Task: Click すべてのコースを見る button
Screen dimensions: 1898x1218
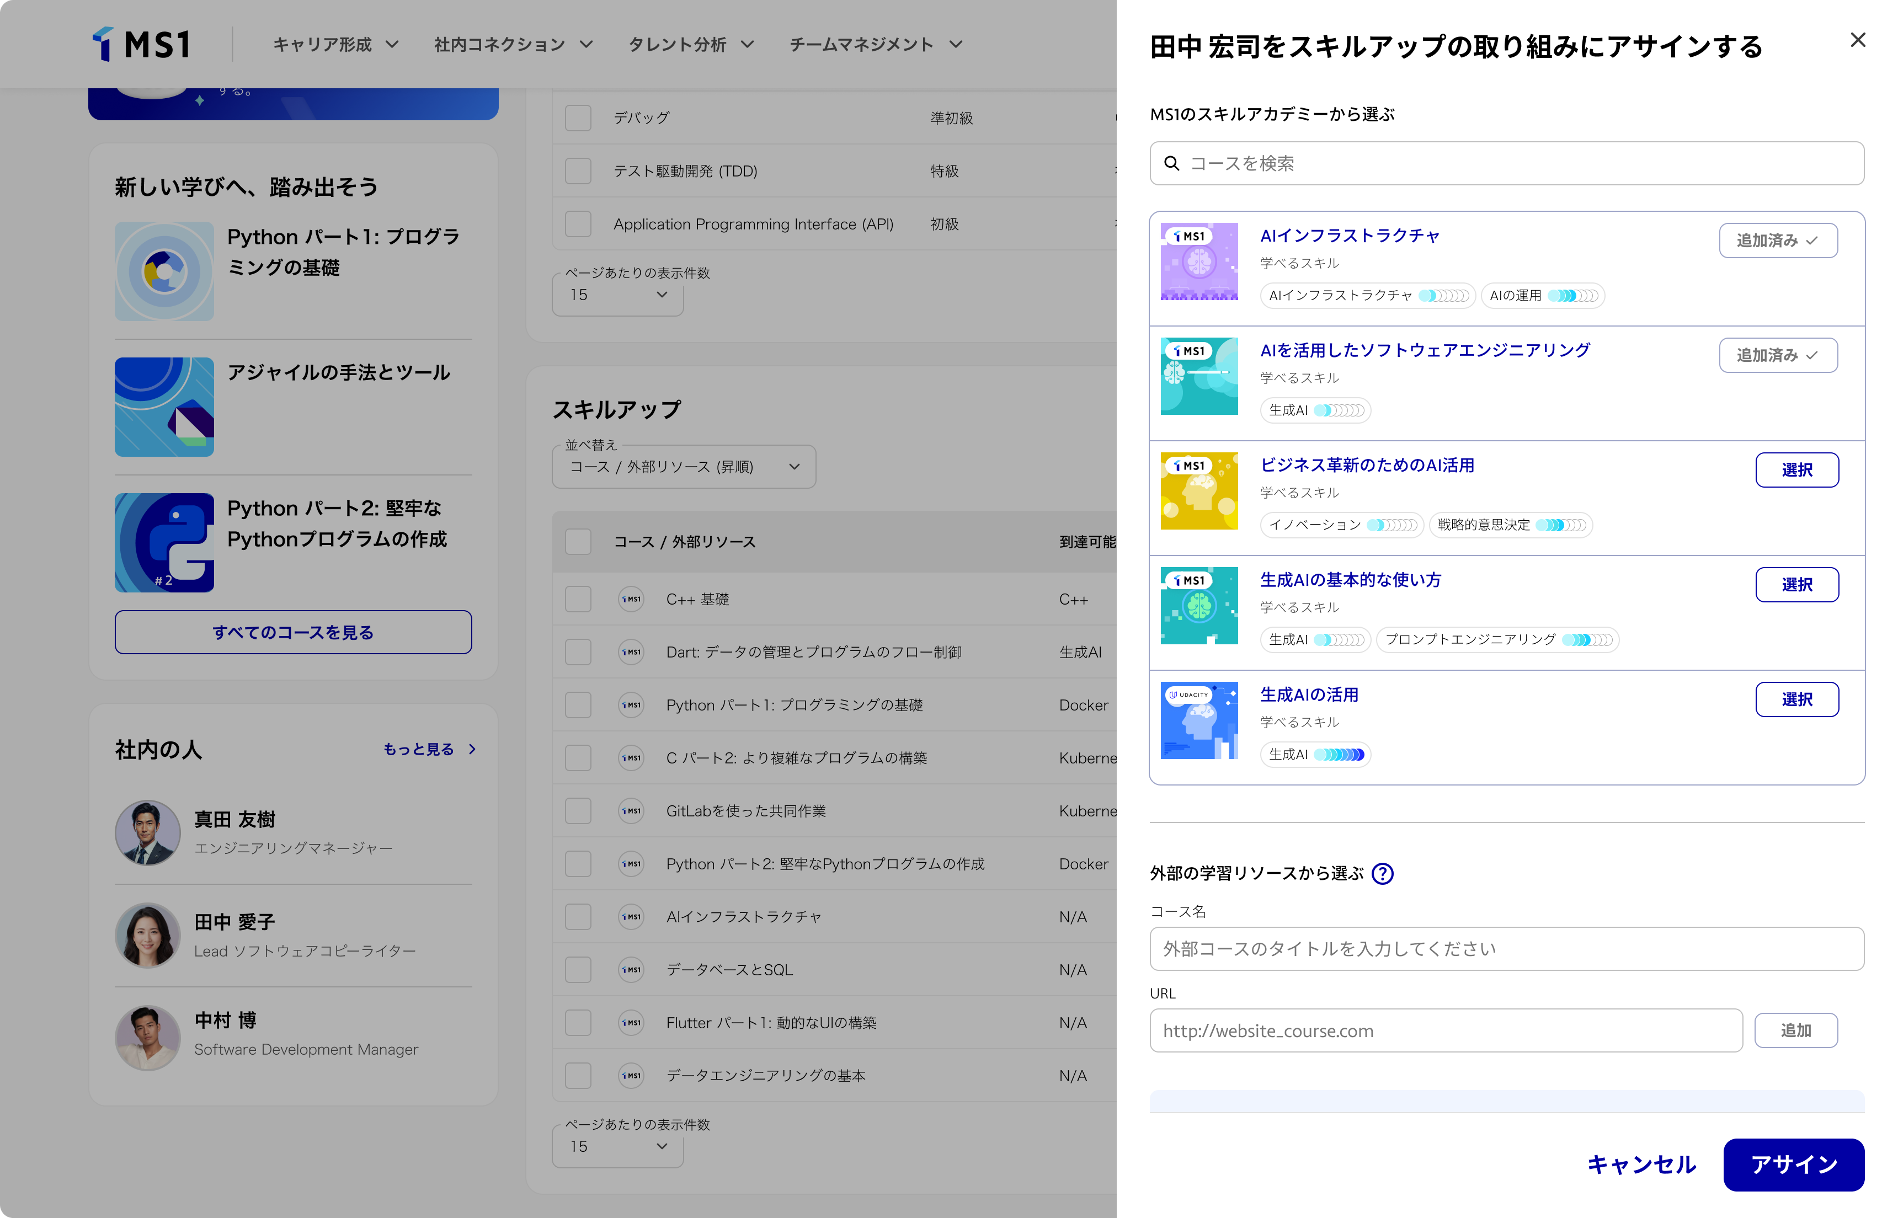Action: coord(294,632)
